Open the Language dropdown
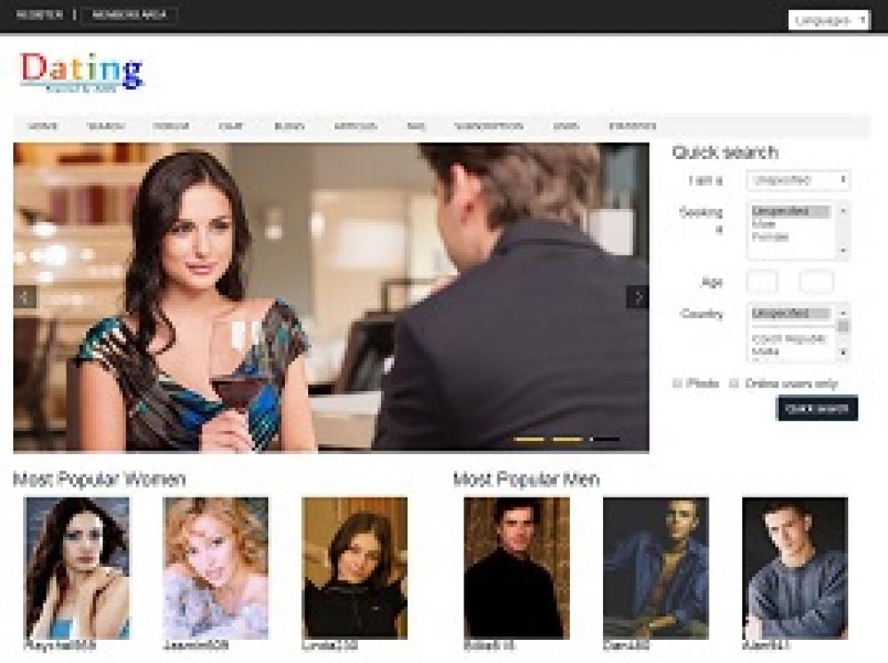Image resolution: width=888 pixels, height=663 pixels. (x=828, y=20)
